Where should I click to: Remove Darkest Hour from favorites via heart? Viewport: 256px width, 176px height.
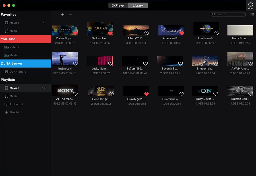click(110, 33)
